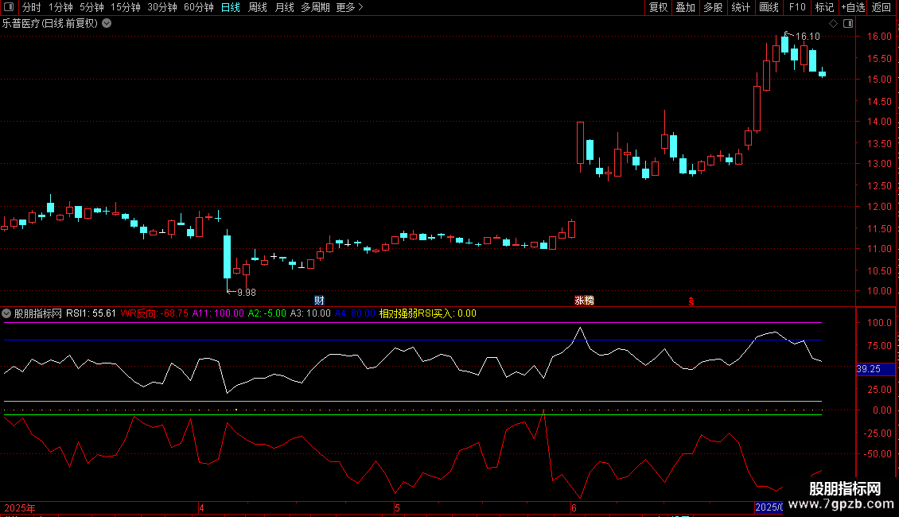Switch to 5分钟 period
899x517 pixels.
click(x=91, y=7)
